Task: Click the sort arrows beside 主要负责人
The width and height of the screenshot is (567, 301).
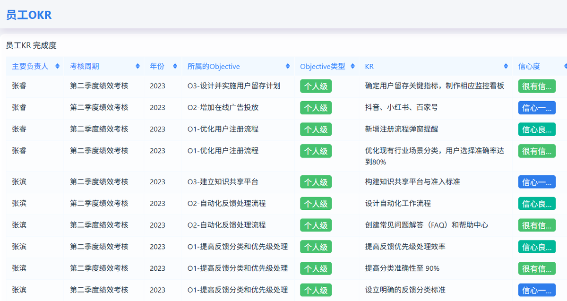Action: click(x=58, y=66)
